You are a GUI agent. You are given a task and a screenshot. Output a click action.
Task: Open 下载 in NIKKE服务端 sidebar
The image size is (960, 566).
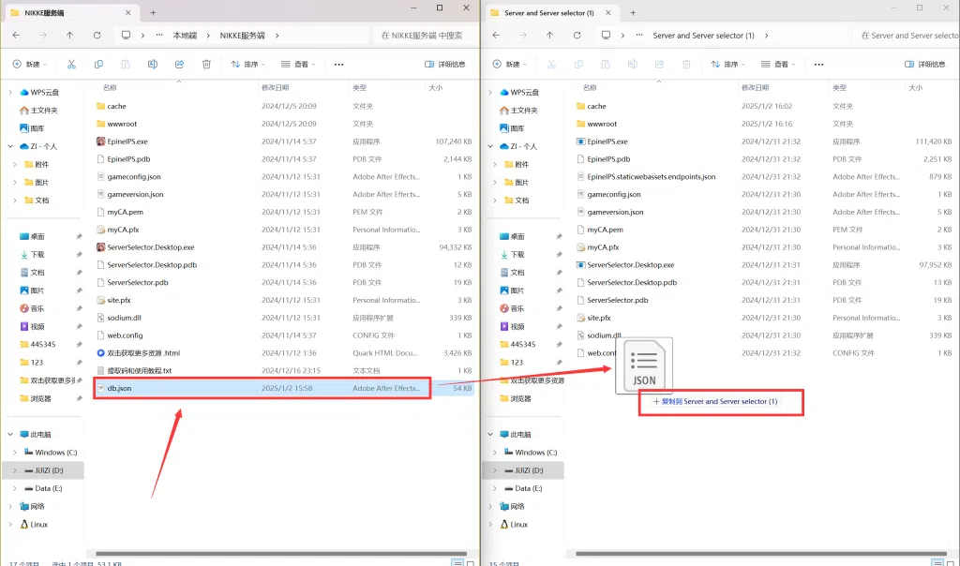pyautogui.click(x=32, y=255)
